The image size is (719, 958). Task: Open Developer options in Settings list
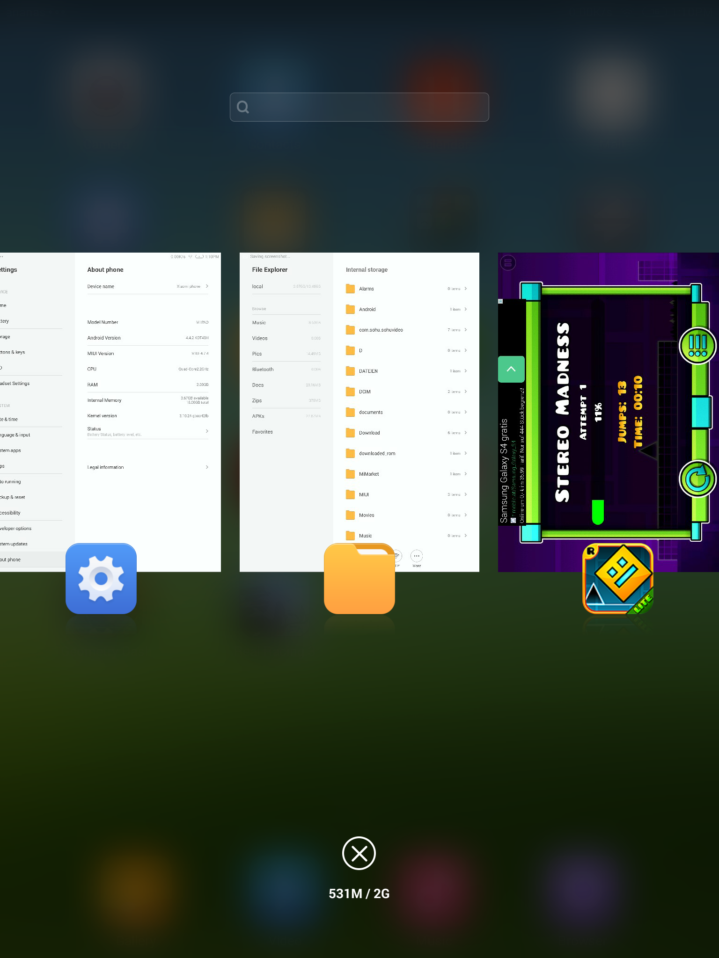[x=31, y=528]
